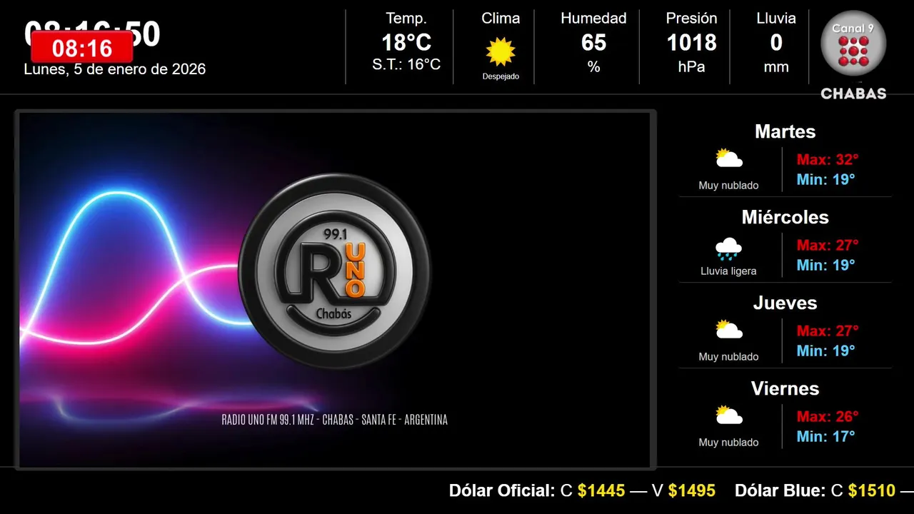Click the Radio Uno 99.1 circular logo
Image resolution: width=914 pixels, height=514 pixels.
click(x=334, y=271)
